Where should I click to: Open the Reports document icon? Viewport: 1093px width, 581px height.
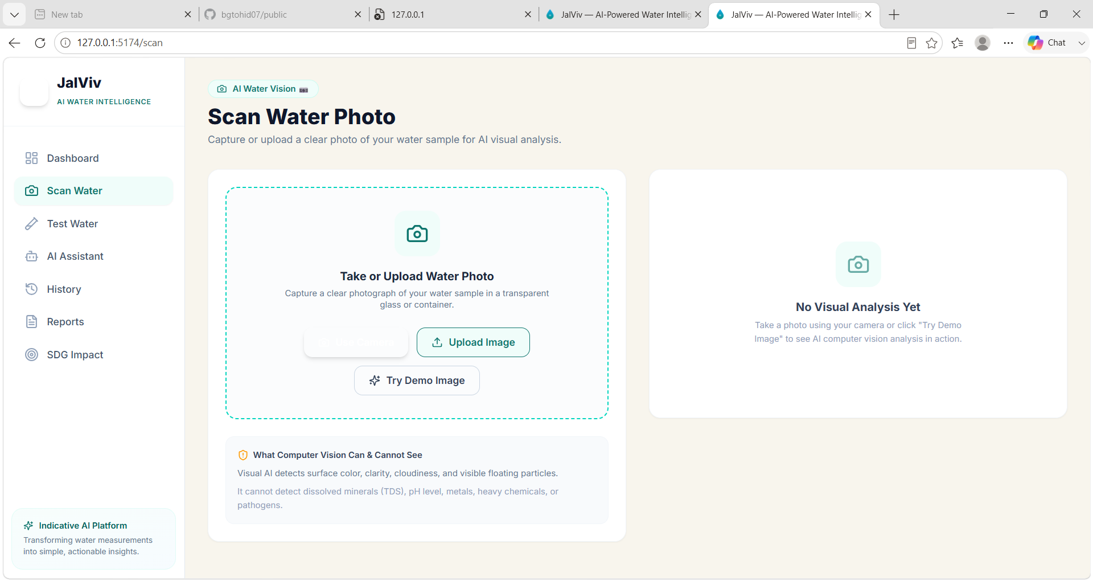point(31,322)
